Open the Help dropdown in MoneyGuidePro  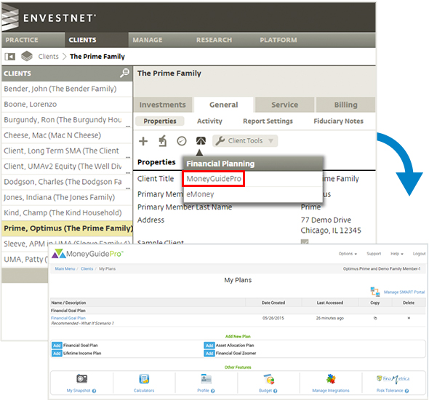(x=397, y=254)
